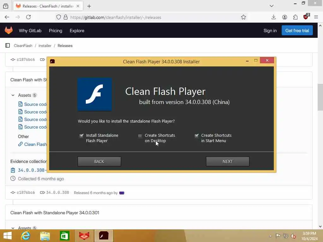Click the tracking protection shield icon
The height and width of the screenshot is (242, 323).
(x=59, y=17)
